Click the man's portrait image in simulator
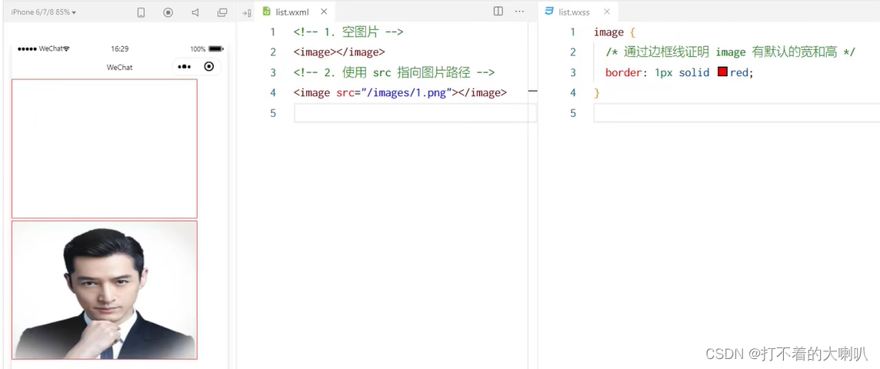 pyautogui.click(x=105, y=290)
